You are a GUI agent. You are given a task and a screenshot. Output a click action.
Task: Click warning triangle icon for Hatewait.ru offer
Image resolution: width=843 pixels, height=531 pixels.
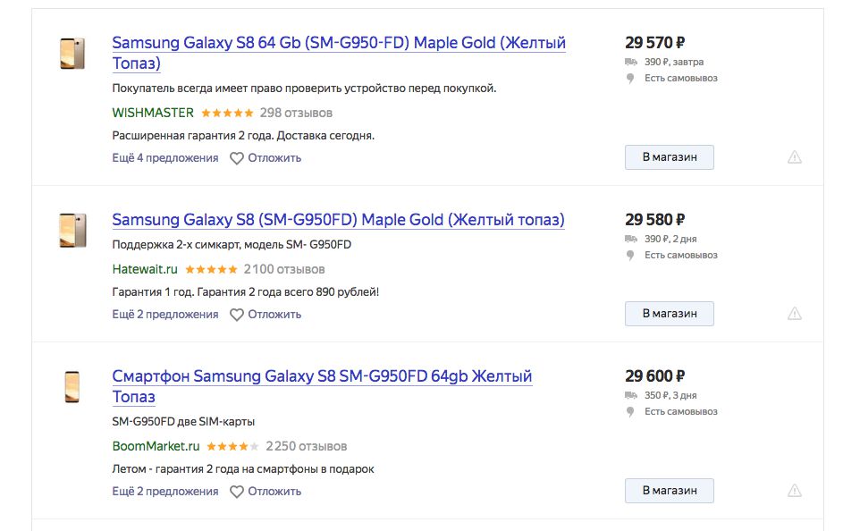795,314
